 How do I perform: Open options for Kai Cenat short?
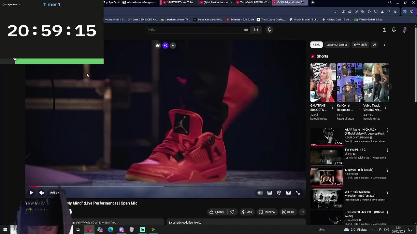(359, 107)
